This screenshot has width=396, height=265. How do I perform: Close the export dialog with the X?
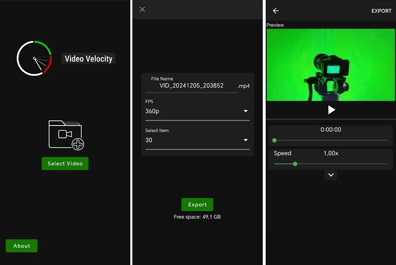(143, 10)
